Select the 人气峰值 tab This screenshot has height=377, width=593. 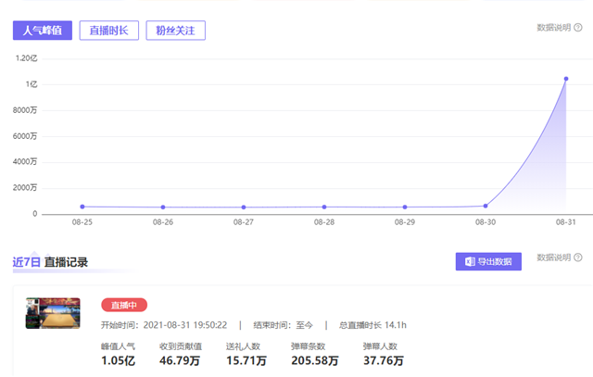click(42, 31)
